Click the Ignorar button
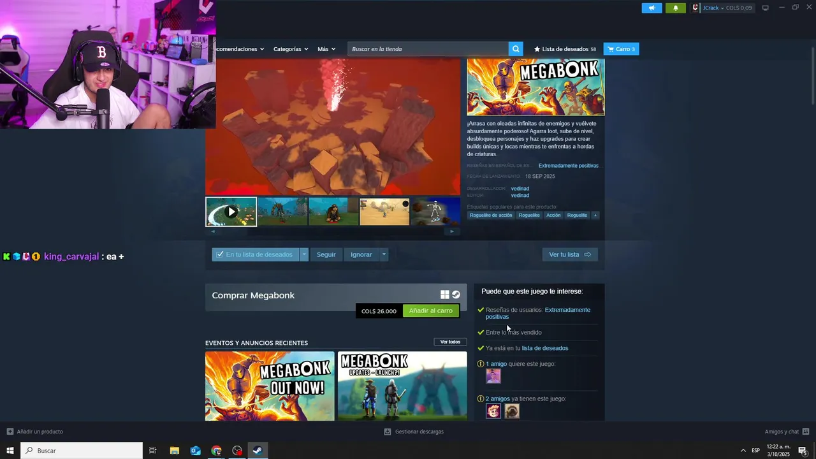816x459 pixels. pyautogui.click(x=361, y=254)
